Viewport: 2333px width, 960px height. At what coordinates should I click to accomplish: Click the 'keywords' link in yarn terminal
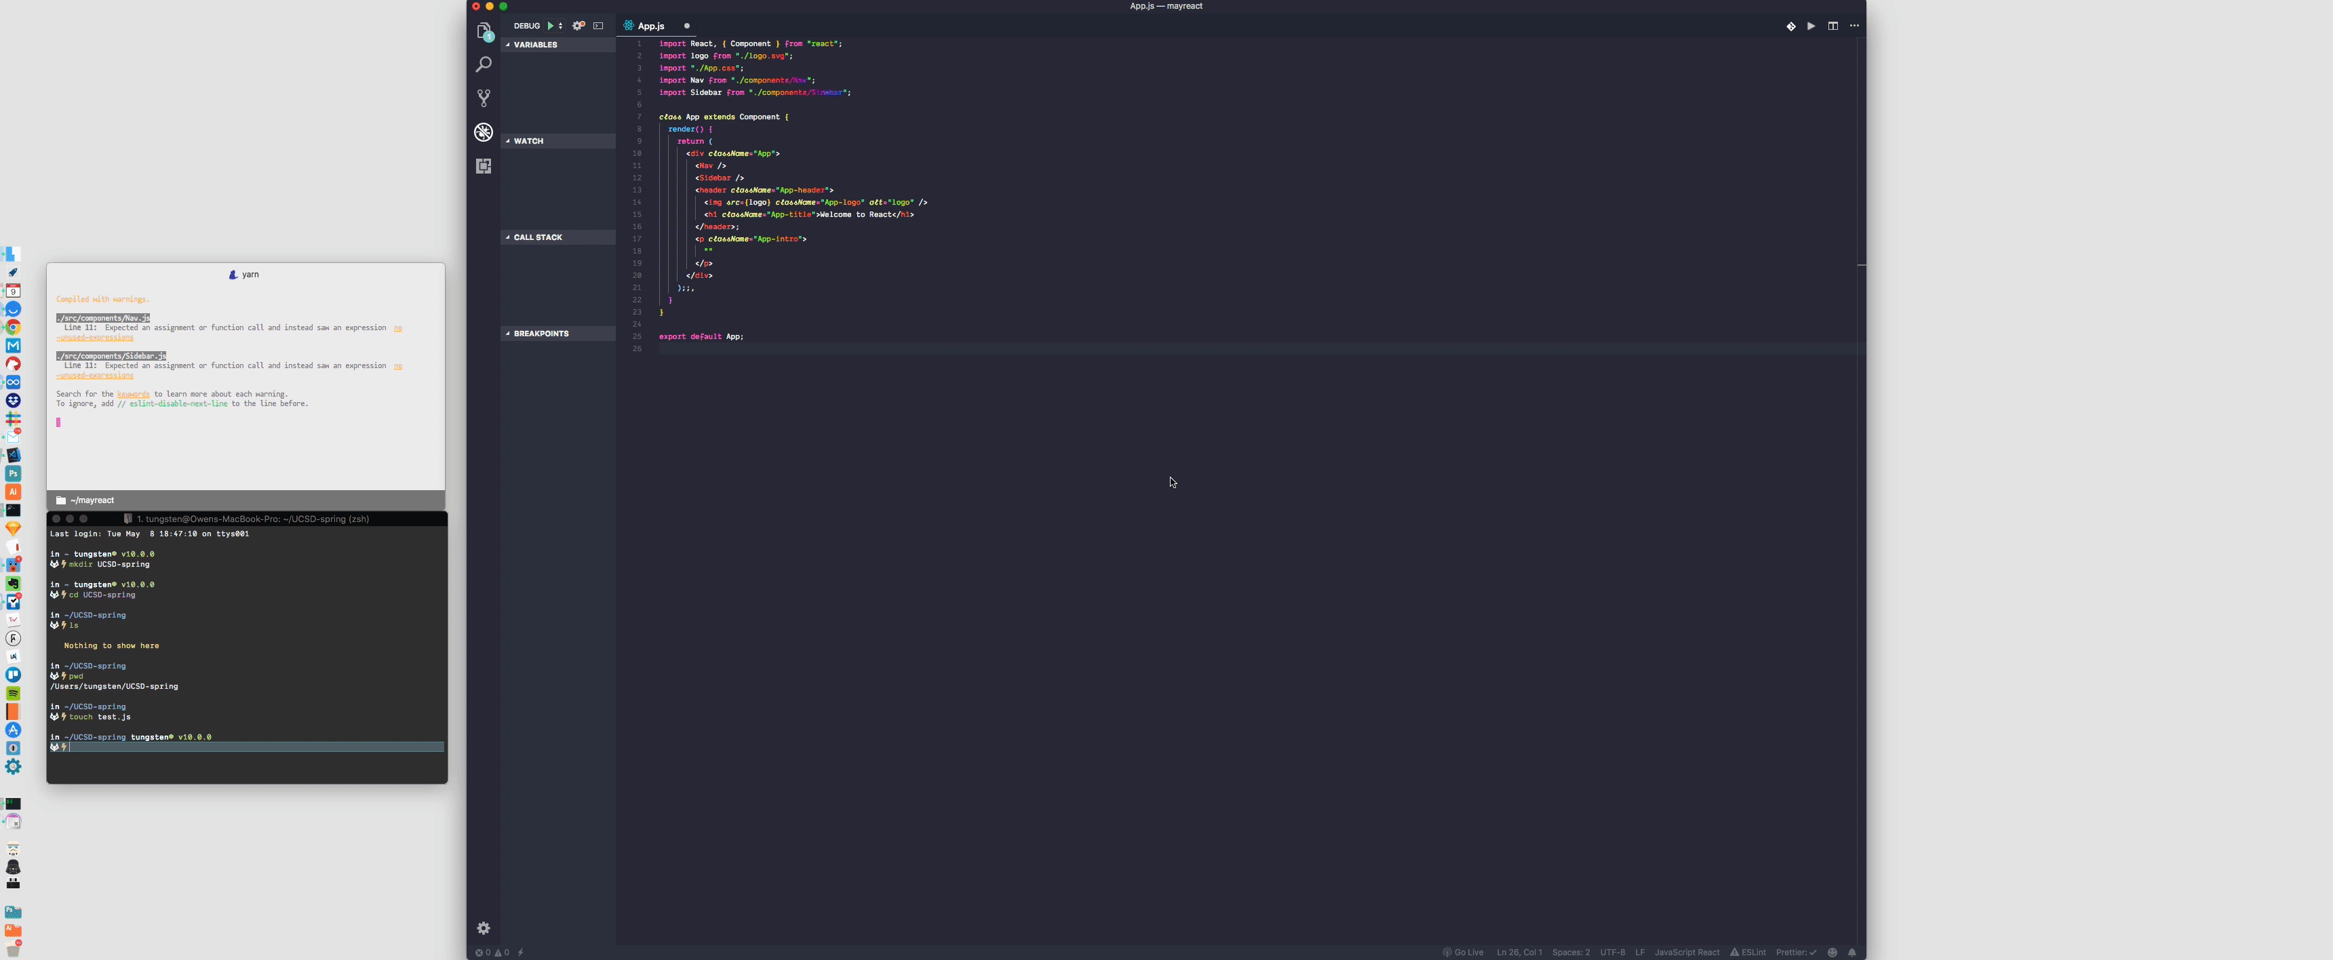(133, 394)
